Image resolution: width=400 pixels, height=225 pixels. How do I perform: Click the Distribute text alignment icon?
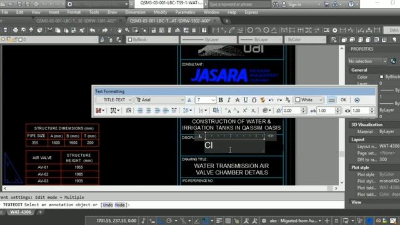[x=174, y=111]
